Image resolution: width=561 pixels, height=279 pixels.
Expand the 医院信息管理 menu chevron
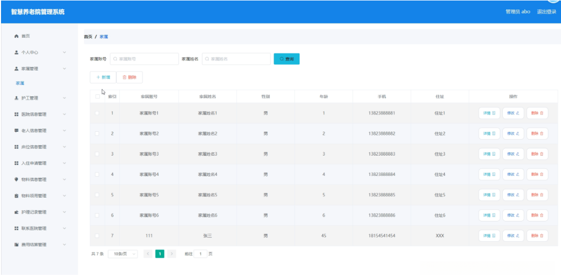click(64, 115)
